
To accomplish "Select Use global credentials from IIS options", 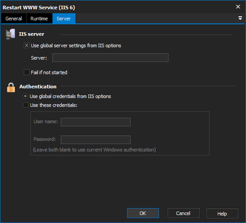I will 26,96.
